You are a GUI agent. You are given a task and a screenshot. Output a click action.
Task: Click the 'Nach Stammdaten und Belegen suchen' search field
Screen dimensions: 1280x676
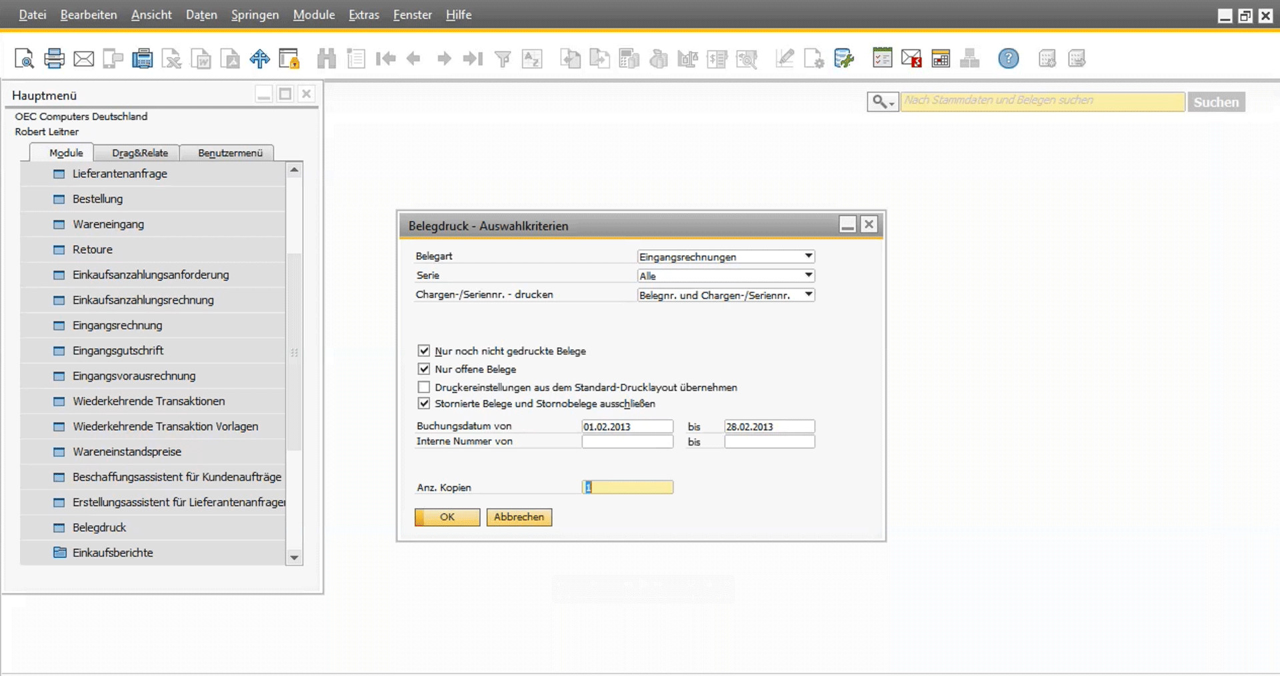point(1043,101)
